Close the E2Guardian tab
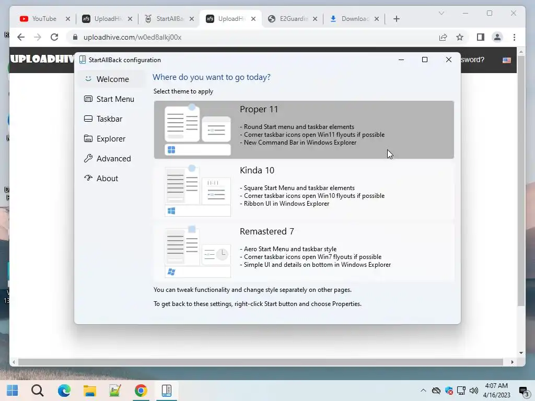Screen dimensions: 535x401 click(x=315, y=19)
